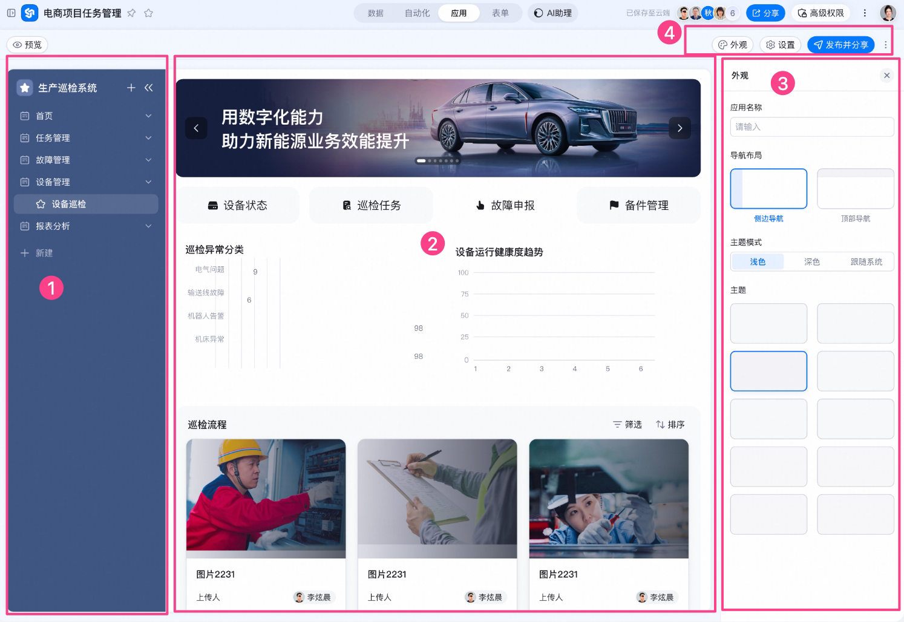Expand the 任务管理 menu chevron
The width and height of the screenshot is (904, 622).
pos(148,138)
